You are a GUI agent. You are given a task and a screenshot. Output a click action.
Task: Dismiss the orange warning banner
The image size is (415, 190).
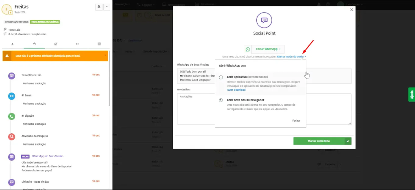pyautogui.click(x=105, y=55)
